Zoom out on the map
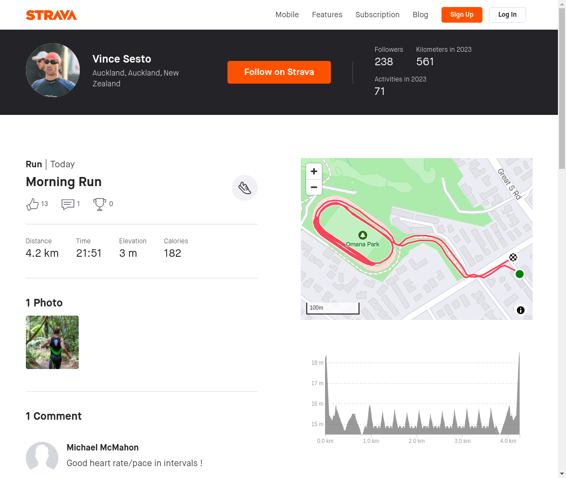This screenshot has height=478, width=566. click(x=314, y=187)
